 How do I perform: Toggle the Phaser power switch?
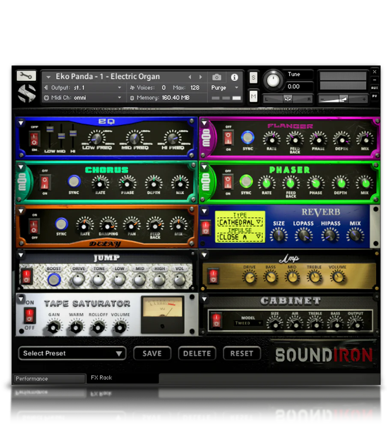point(228,182)
